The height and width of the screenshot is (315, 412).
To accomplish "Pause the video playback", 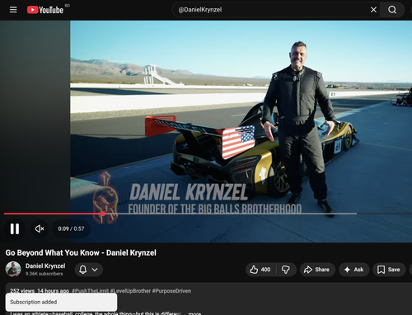I will tap(15, 228).
